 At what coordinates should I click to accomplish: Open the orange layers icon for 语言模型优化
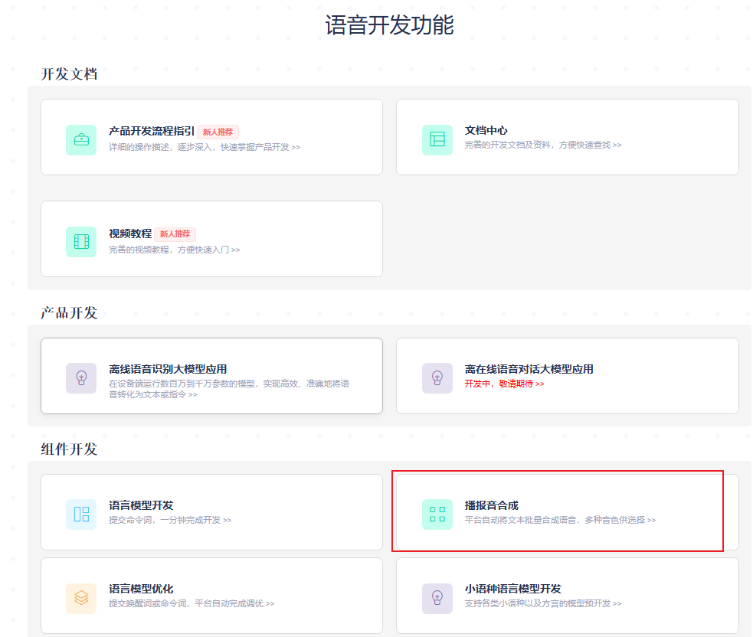point(81,598)
